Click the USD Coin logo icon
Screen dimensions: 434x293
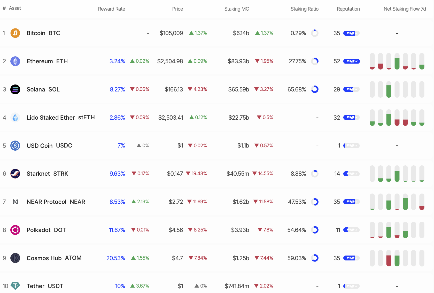(x=15, y=146)
